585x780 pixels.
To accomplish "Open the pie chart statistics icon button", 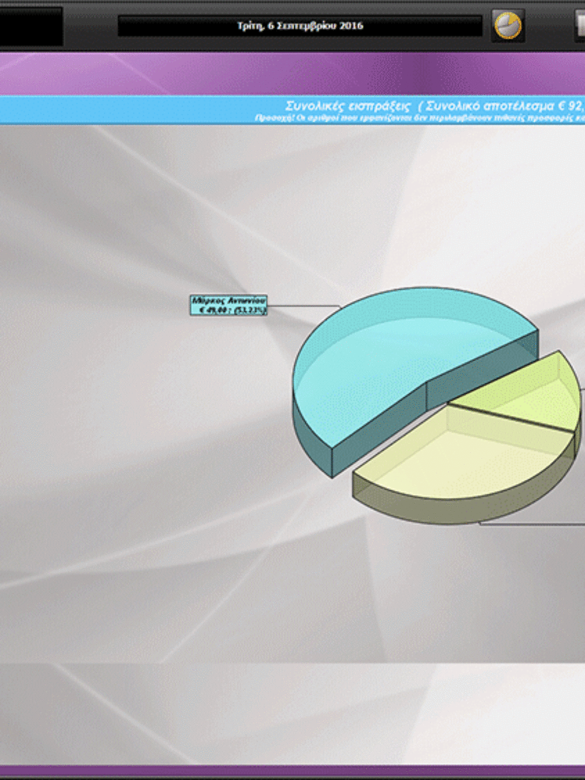I will coord(508,26).
